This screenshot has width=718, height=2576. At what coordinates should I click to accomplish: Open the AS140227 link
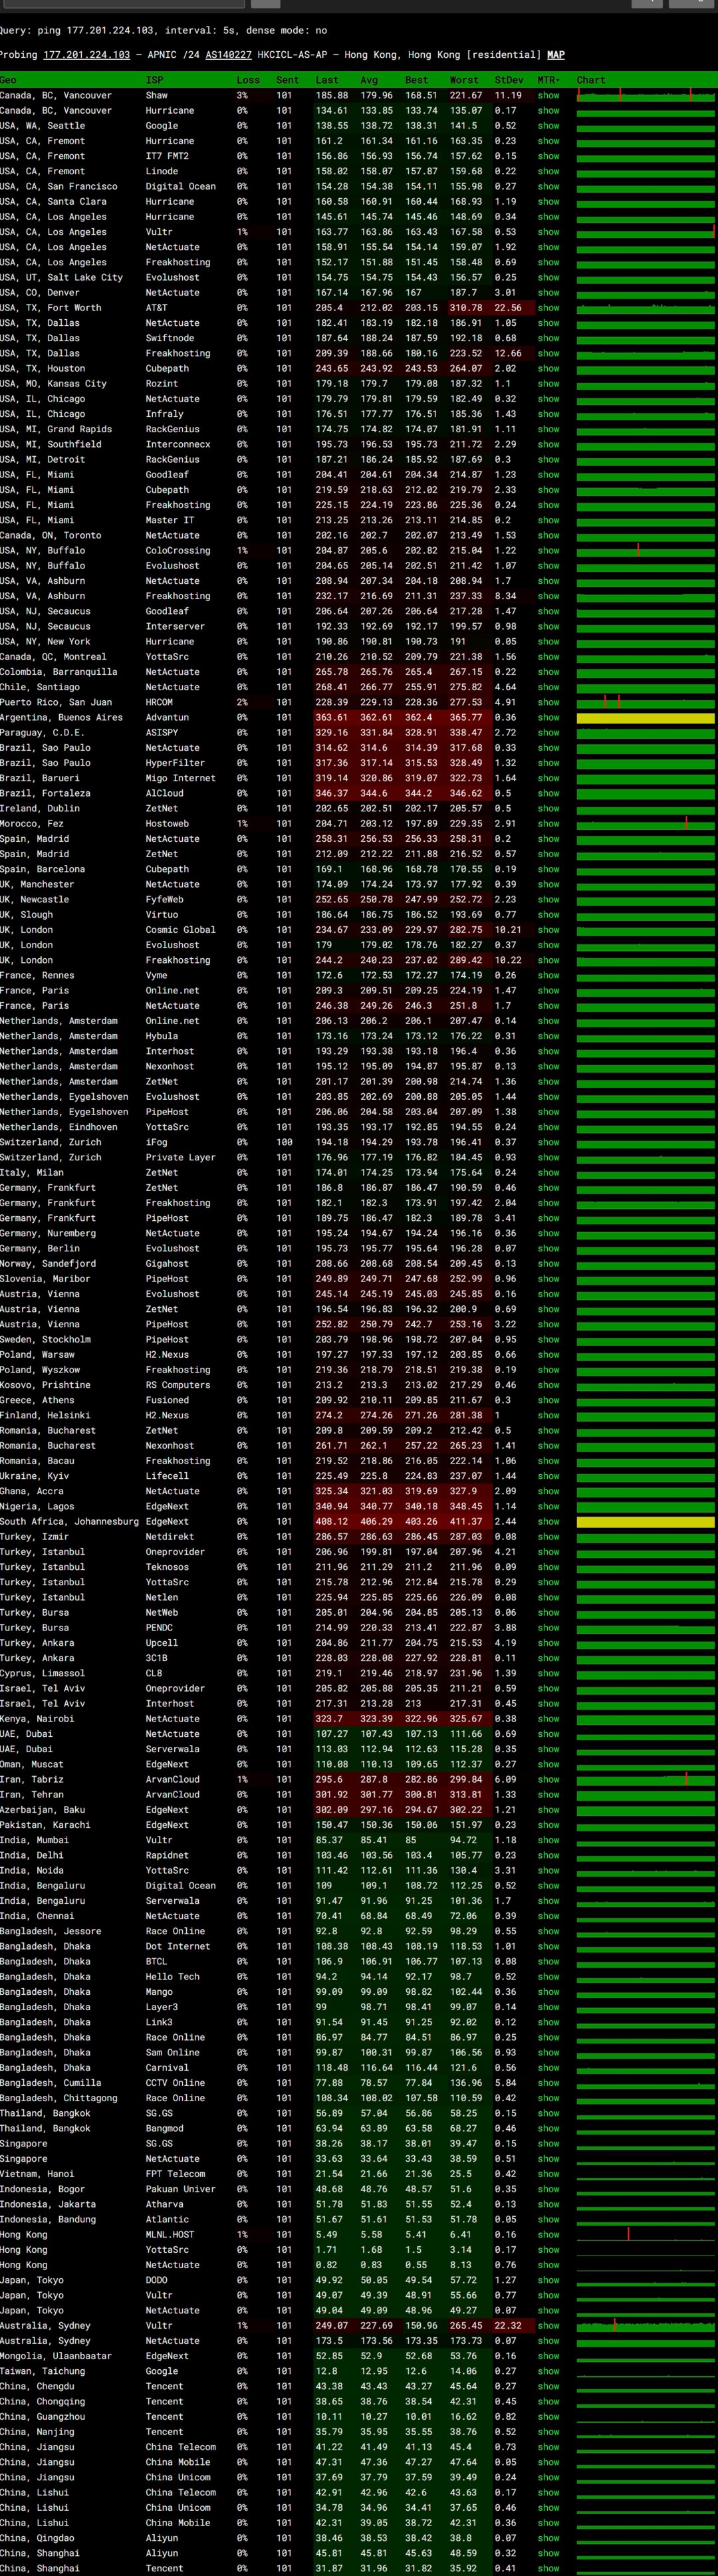pyautogui.click(x=230, y=55)
